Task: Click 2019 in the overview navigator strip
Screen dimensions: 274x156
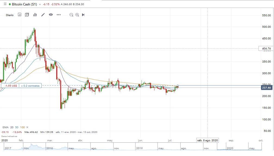Action: coord(139,148)
